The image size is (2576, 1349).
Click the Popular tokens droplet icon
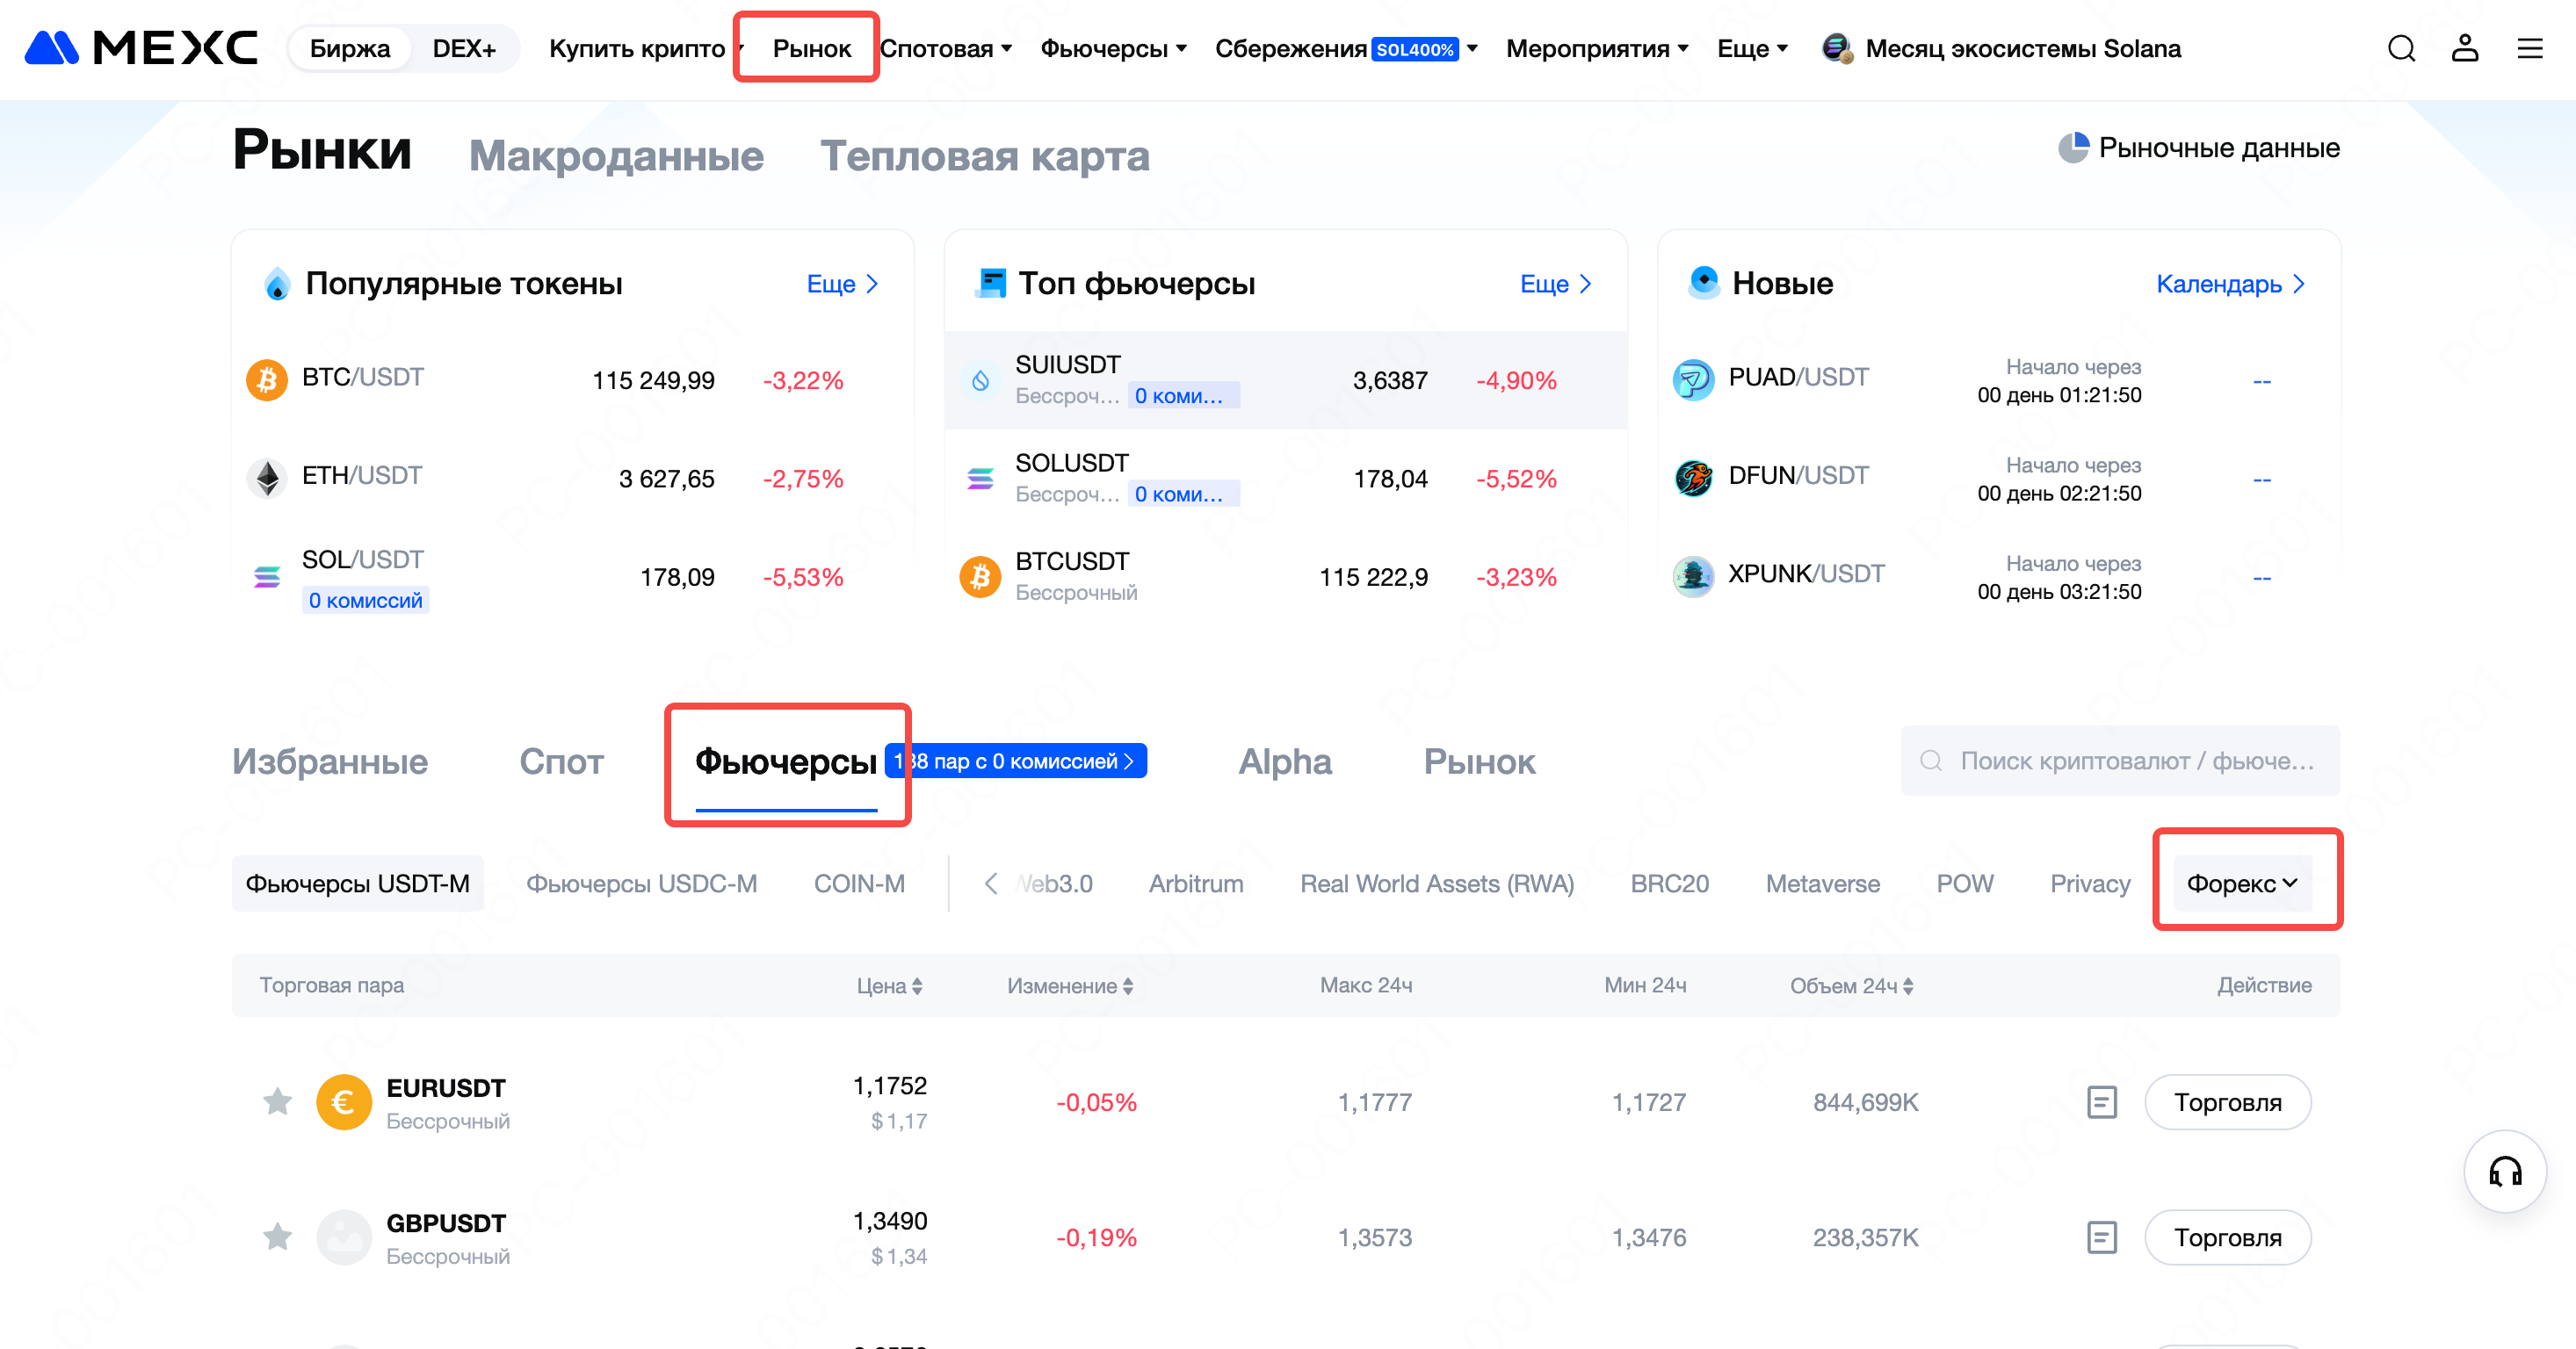277,284
